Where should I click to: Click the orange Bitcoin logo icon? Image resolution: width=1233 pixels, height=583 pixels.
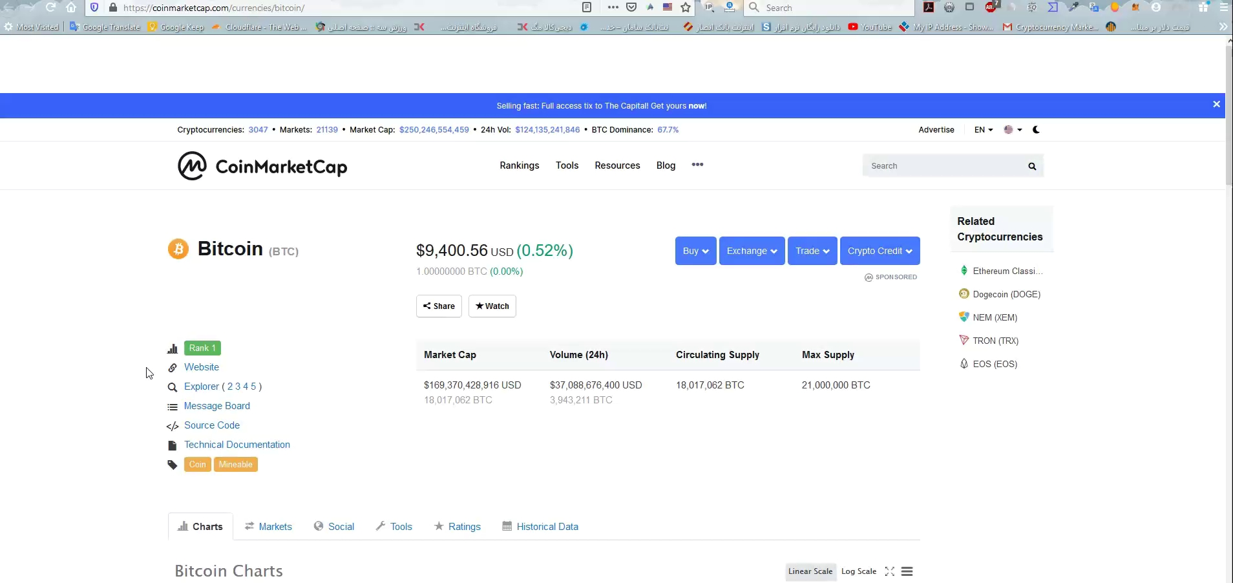point(178,249)
